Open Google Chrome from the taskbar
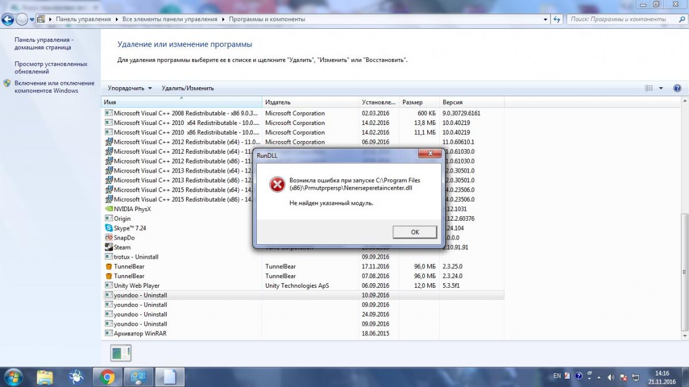 107,377
